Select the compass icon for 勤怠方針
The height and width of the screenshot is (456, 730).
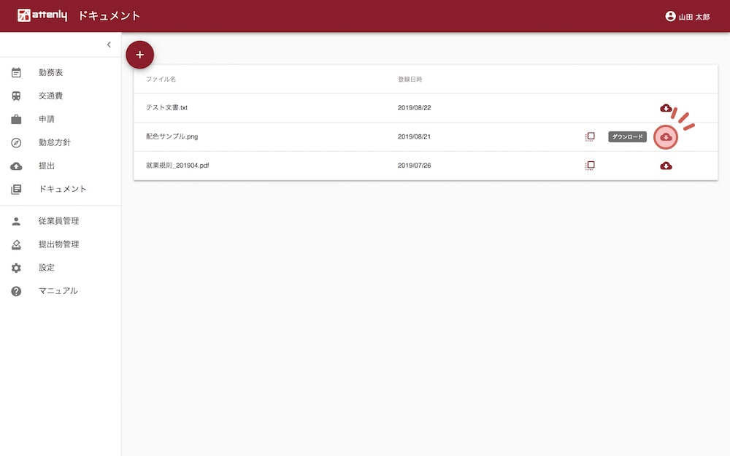pyautogui.click(x=16, y=142)
